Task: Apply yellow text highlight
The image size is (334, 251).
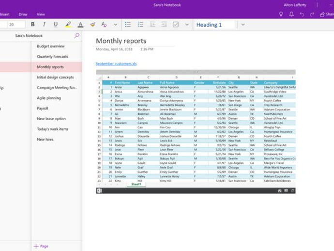Action: (68, 25)
